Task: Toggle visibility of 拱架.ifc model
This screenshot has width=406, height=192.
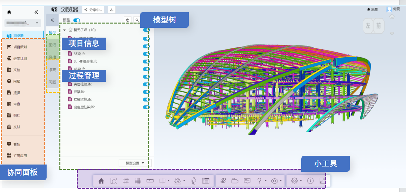Action: pyautogui.click(x=146, y=92)
